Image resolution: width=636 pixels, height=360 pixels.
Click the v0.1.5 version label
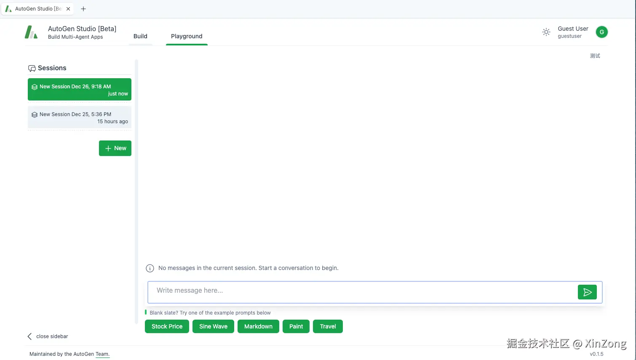click(596, 354)
